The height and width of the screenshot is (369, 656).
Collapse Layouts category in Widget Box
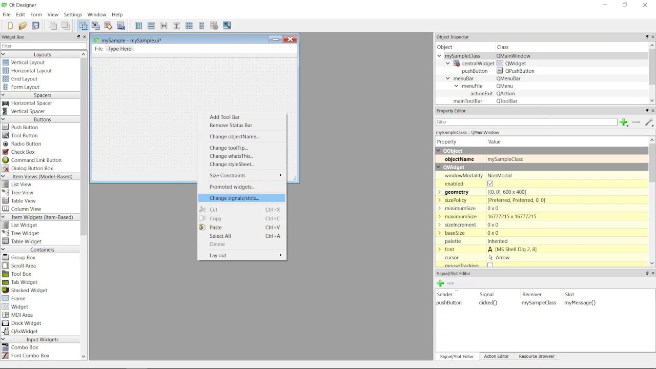click(3, 54)
